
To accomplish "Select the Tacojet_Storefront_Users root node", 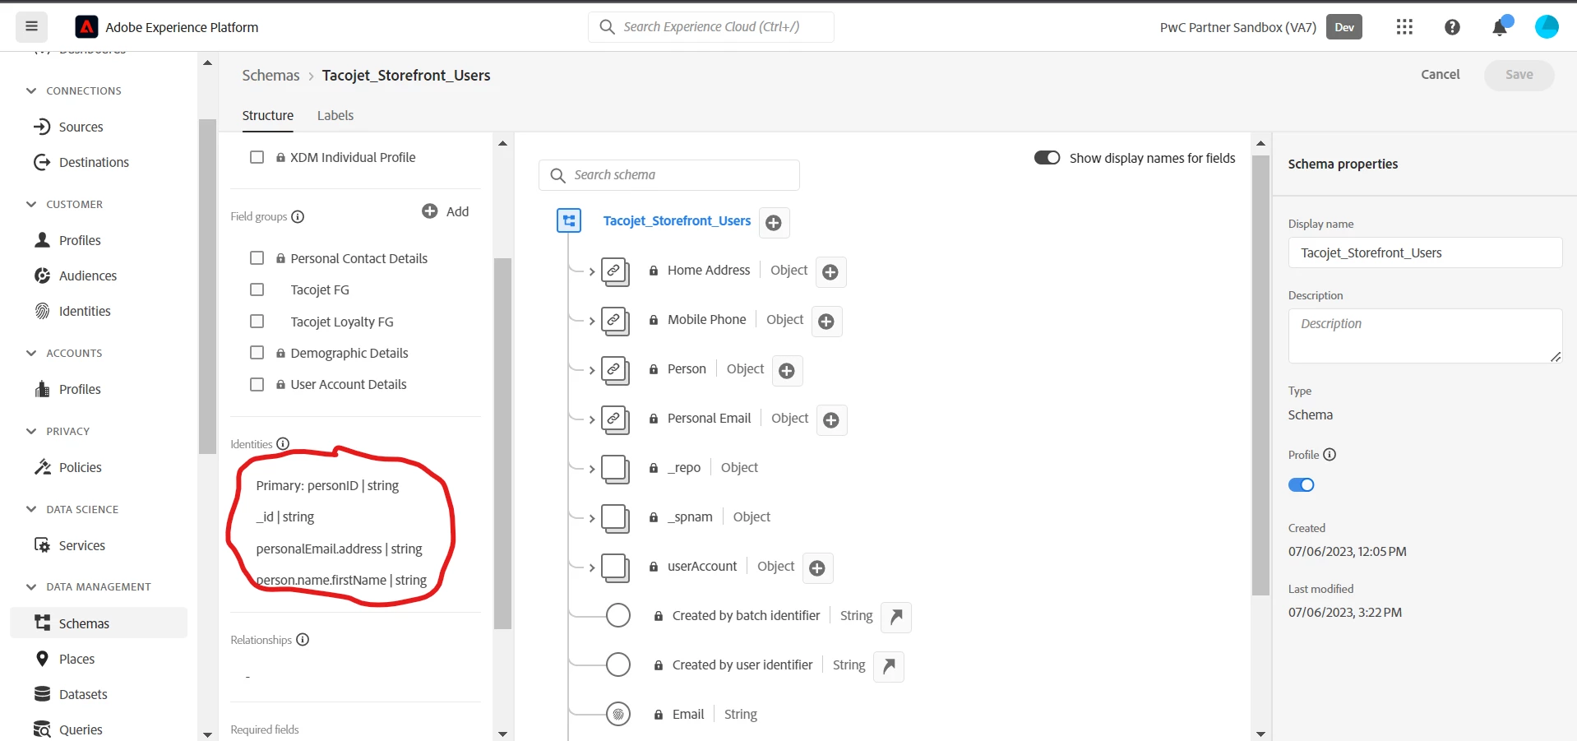I will click(x=677, y=220).
